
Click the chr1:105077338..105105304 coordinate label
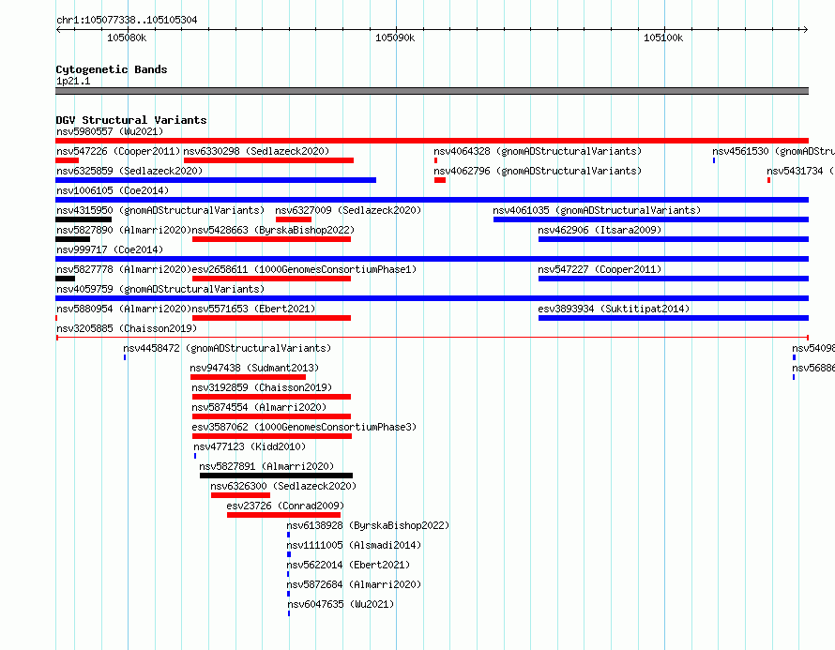point(127,20)
